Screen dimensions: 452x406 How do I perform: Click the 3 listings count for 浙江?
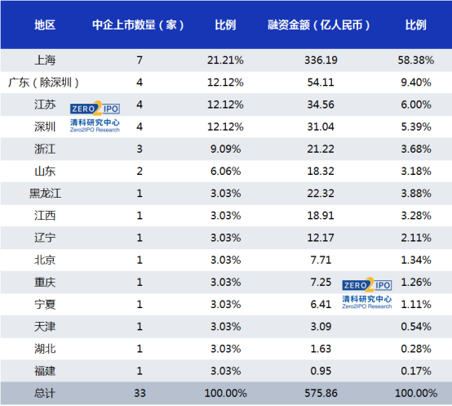click(140, 149)
